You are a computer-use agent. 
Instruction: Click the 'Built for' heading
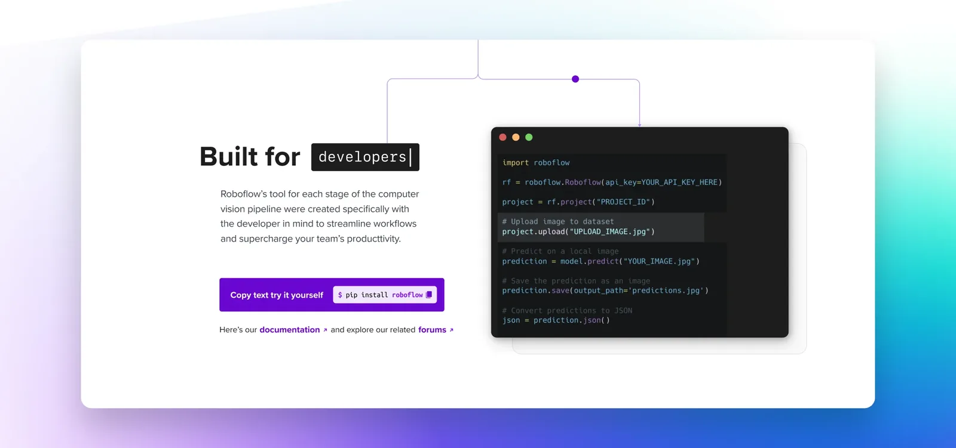pos(250,157)
